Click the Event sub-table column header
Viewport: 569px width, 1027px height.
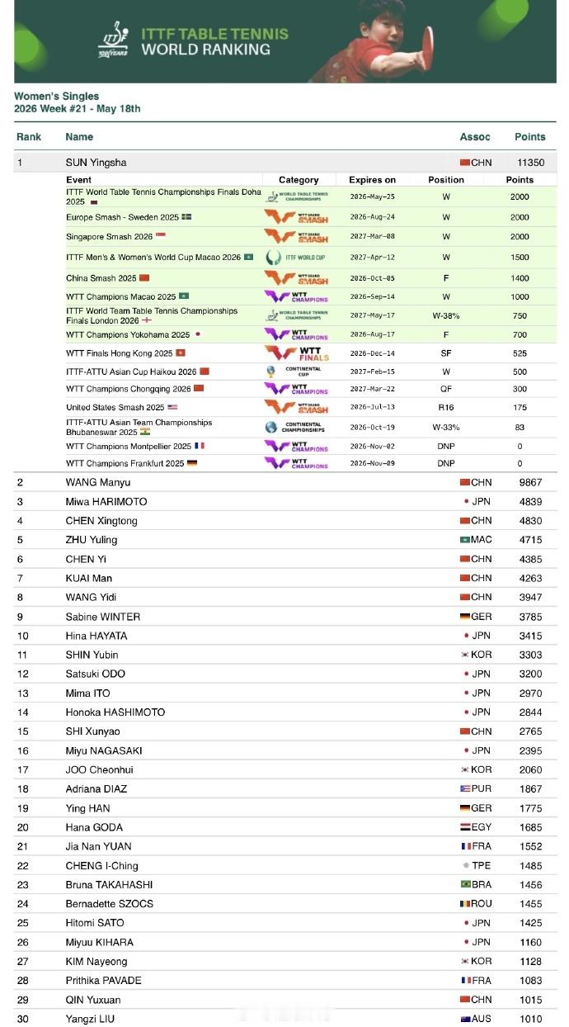(x=79, y=179)
